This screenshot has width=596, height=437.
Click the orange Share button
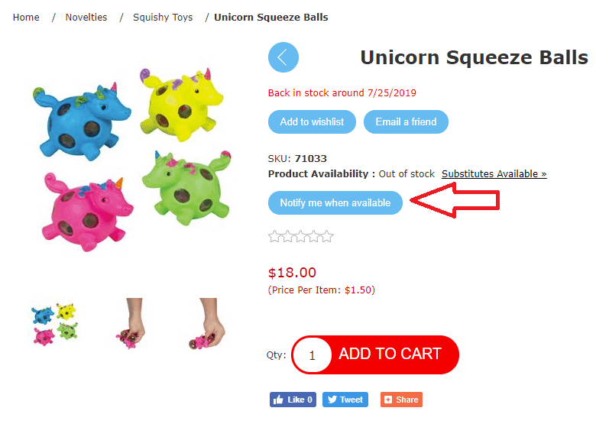tap(401, 400)
